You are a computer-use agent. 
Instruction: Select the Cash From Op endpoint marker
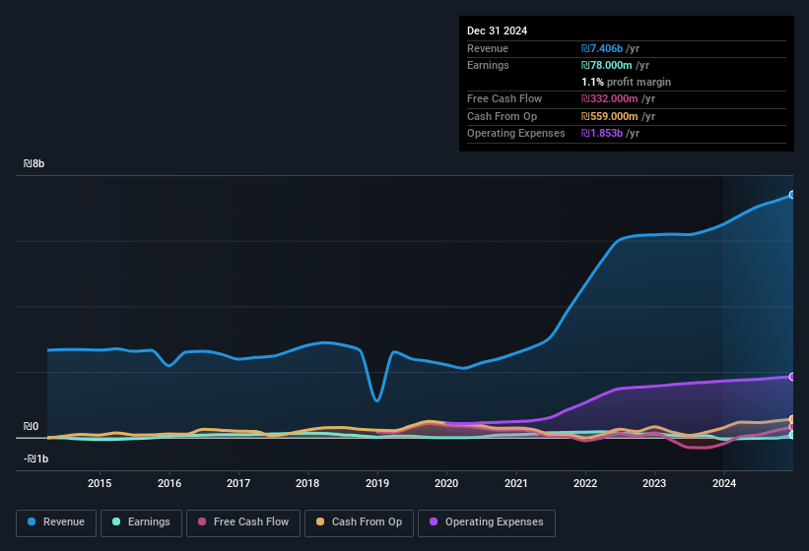pos(792,419)
